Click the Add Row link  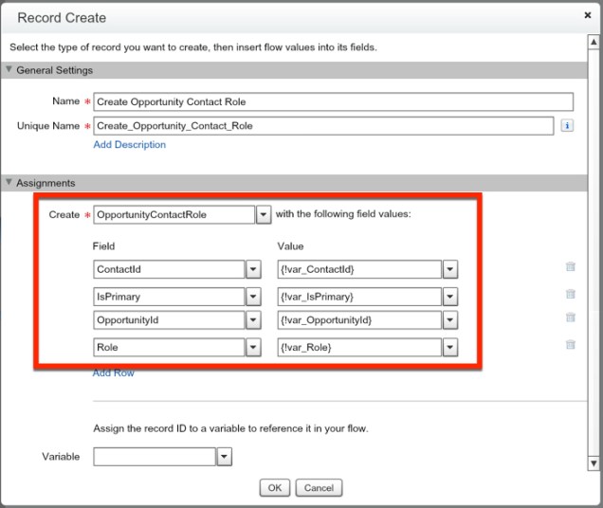[x=114, y=373]
